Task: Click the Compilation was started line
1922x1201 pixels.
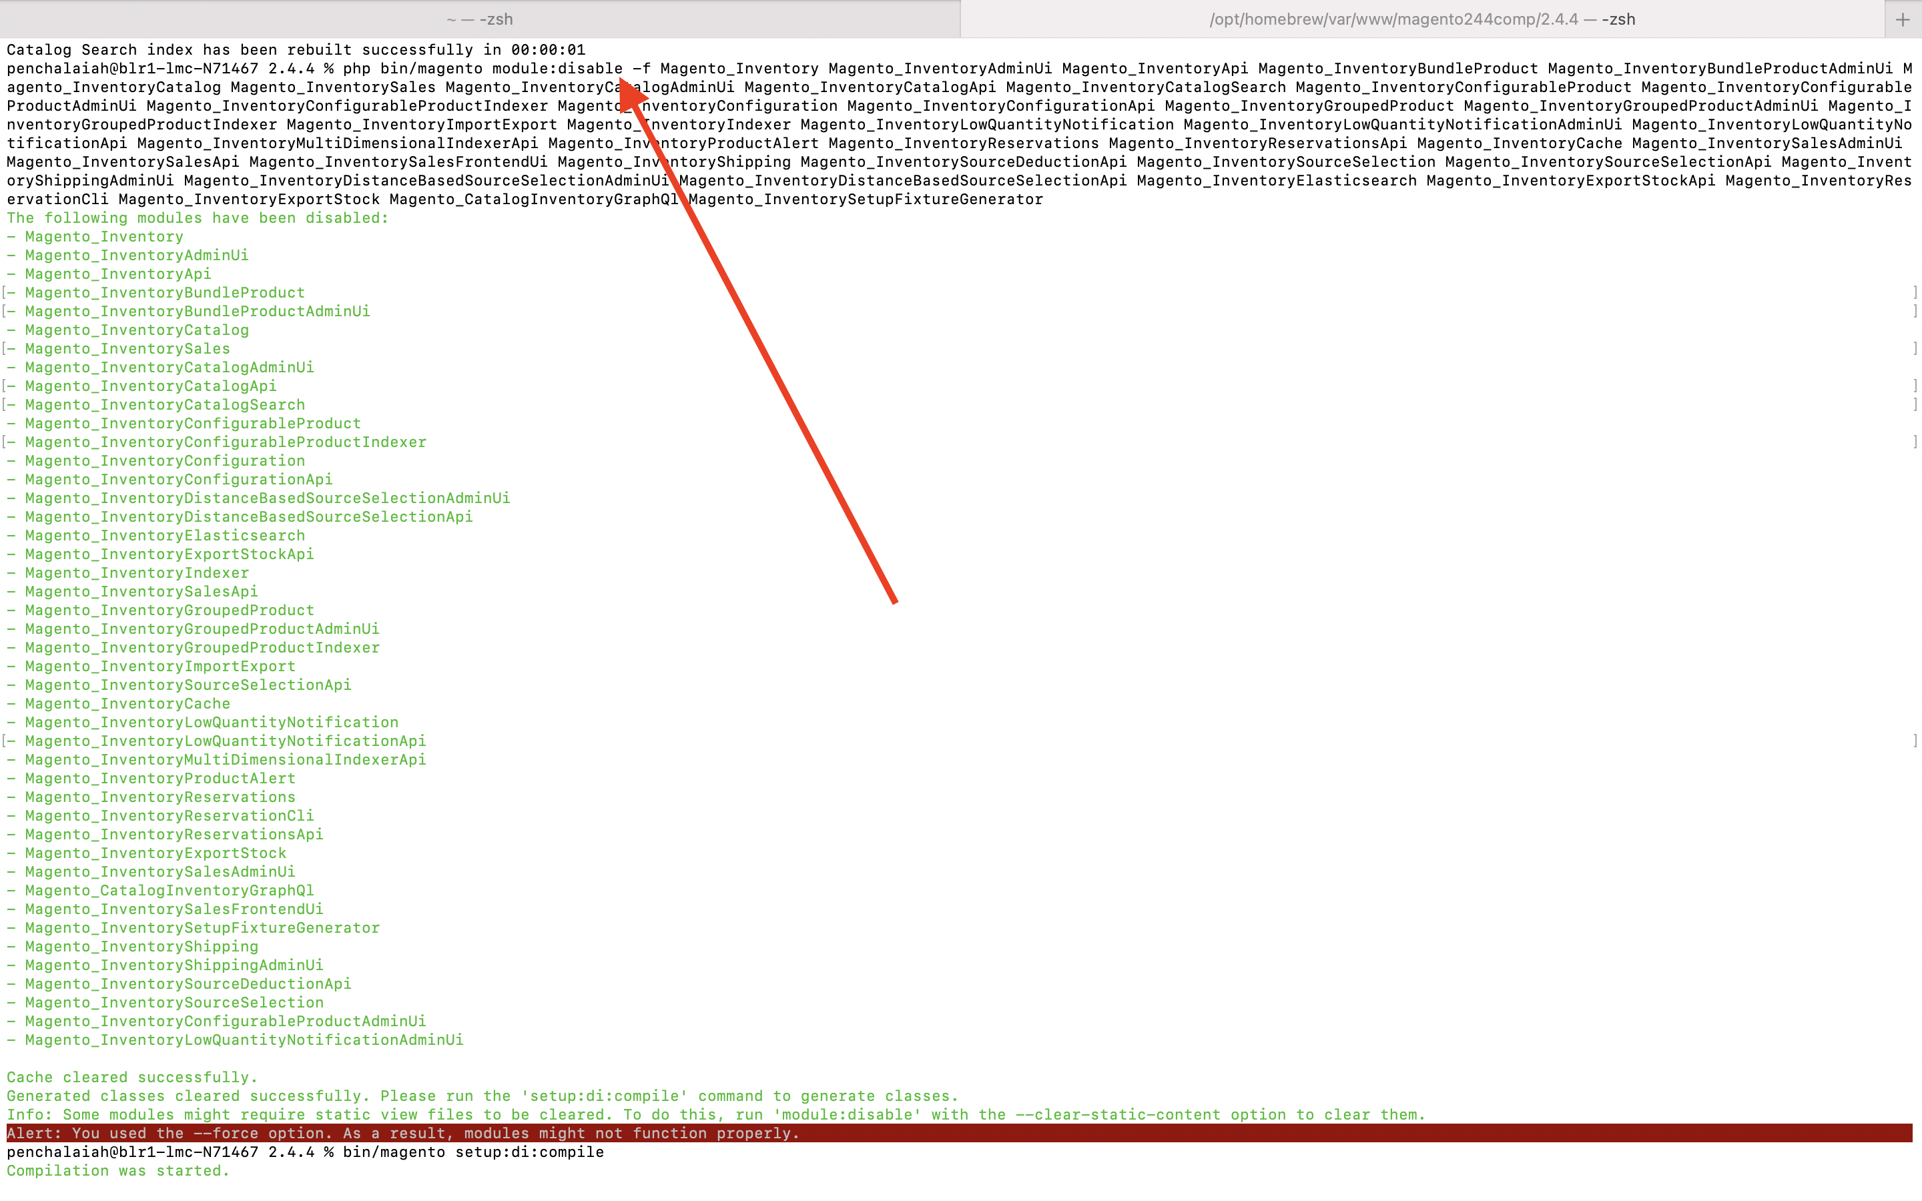Action: coord(117,1171)
